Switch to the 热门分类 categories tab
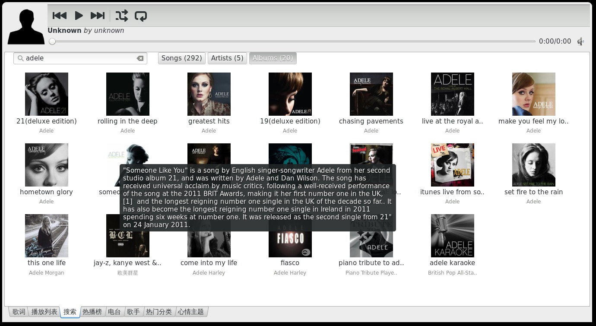Screen dimensions: 596x326 (159, 312)
